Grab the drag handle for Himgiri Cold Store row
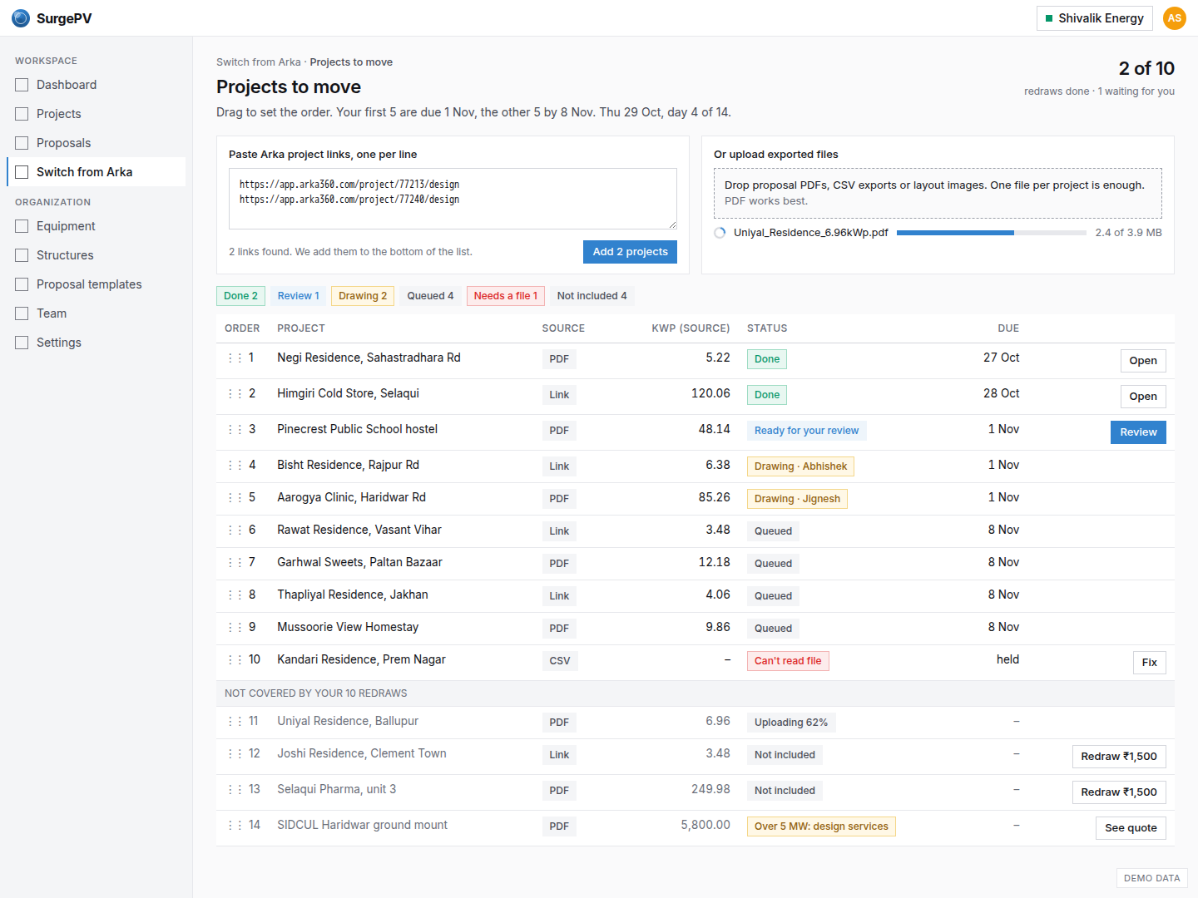Viewport: 1198px width, 898px height. click(x=235, y=393)
